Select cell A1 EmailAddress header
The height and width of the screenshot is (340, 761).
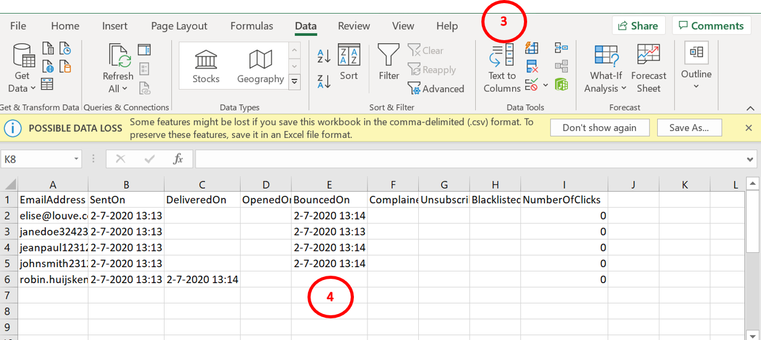coord(53,200)
